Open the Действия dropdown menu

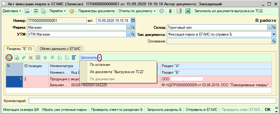(12, 11)
